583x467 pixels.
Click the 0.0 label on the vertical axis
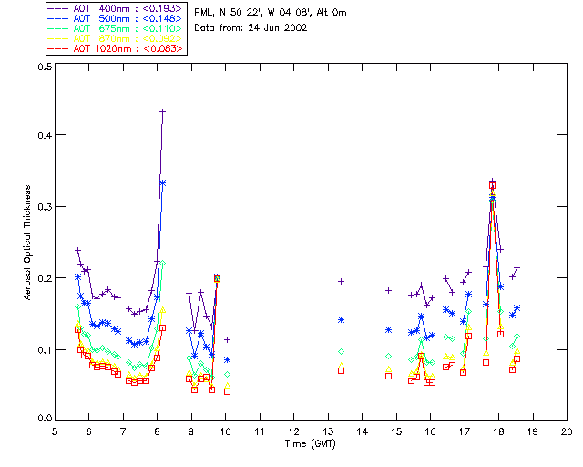coord(45,418)
